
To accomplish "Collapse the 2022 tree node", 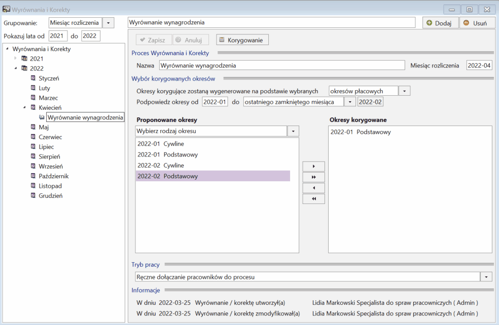I will (x=16, y=68).
